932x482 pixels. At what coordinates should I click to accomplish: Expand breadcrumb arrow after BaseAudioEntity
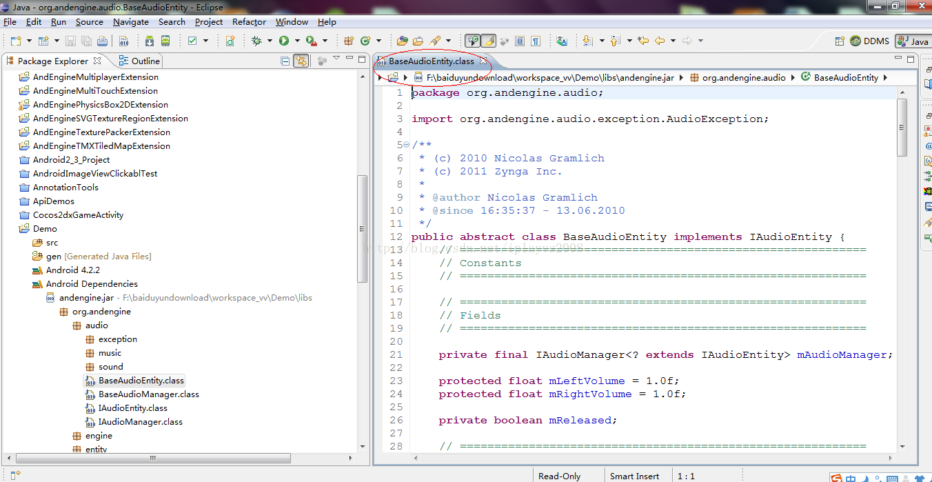885,78
